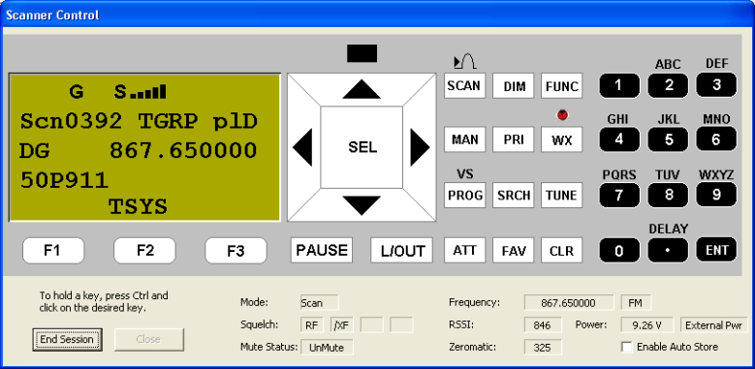Enable the Auto Store checkbox

[626, 347]
